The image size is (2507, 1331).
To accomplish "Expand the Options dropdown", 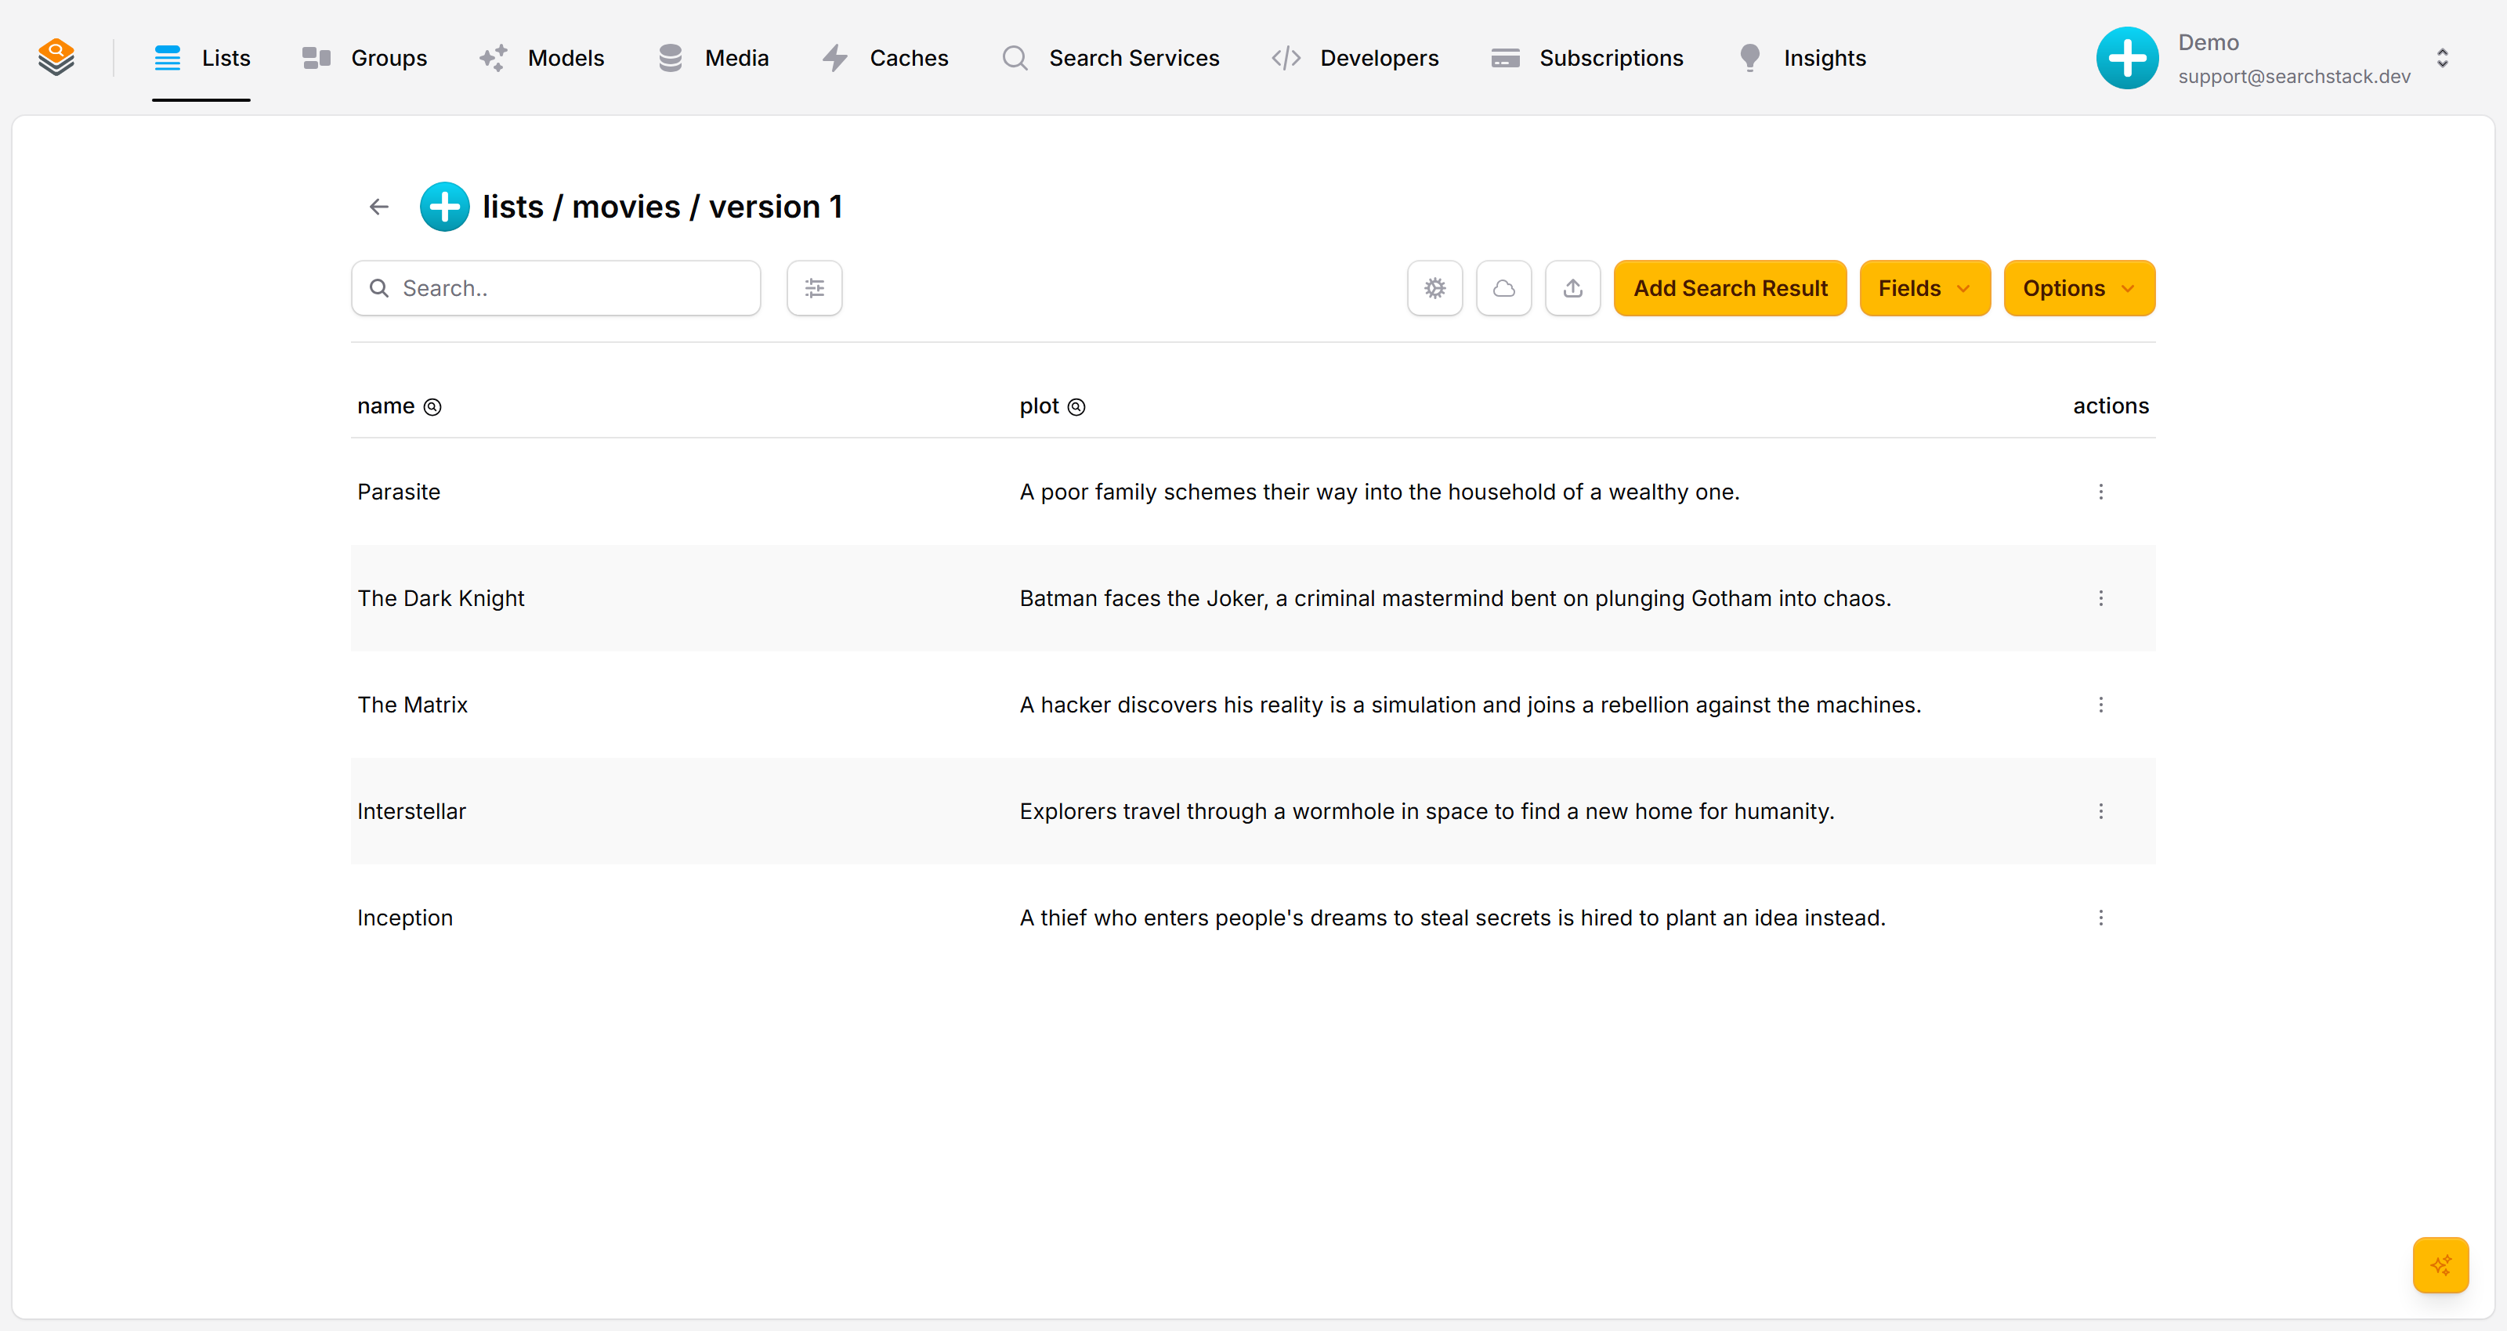I will pos(2078,288).
